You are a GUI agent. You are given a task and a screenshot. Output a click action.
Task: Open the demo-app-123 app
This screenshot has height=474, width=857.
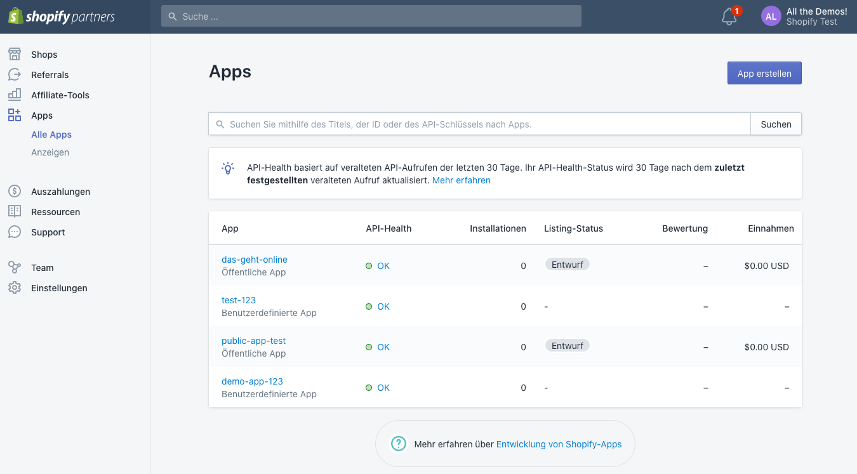[x=252, y=381]
